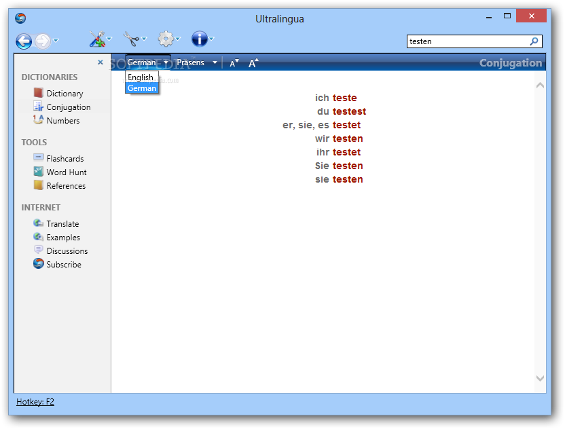Viewport: 565px width, 429px height.
Task: Click the Flashcards card icon
Action: (38, 157)
